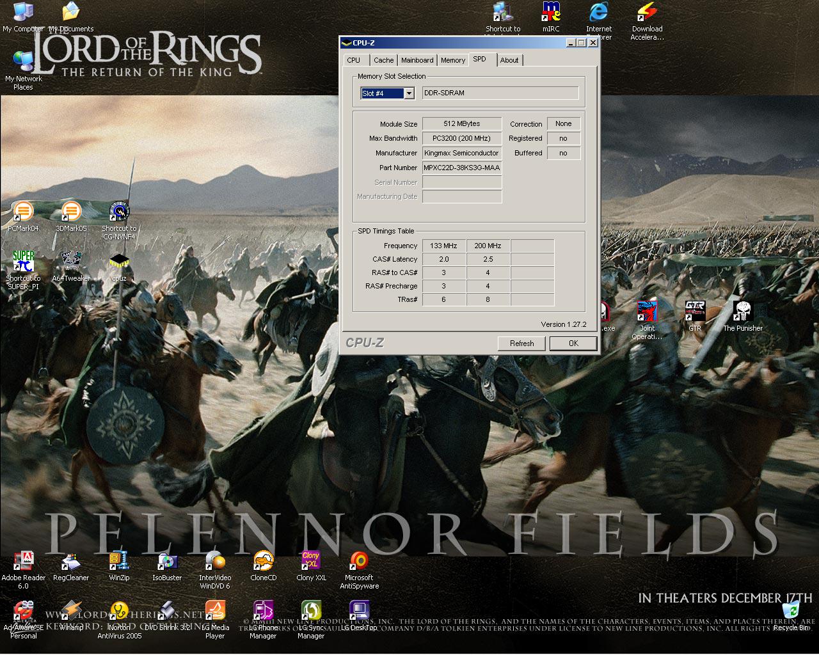Viewport: 819px width, 655px height.
Task: Open My Network Places icon
Action: coord(24,70)
